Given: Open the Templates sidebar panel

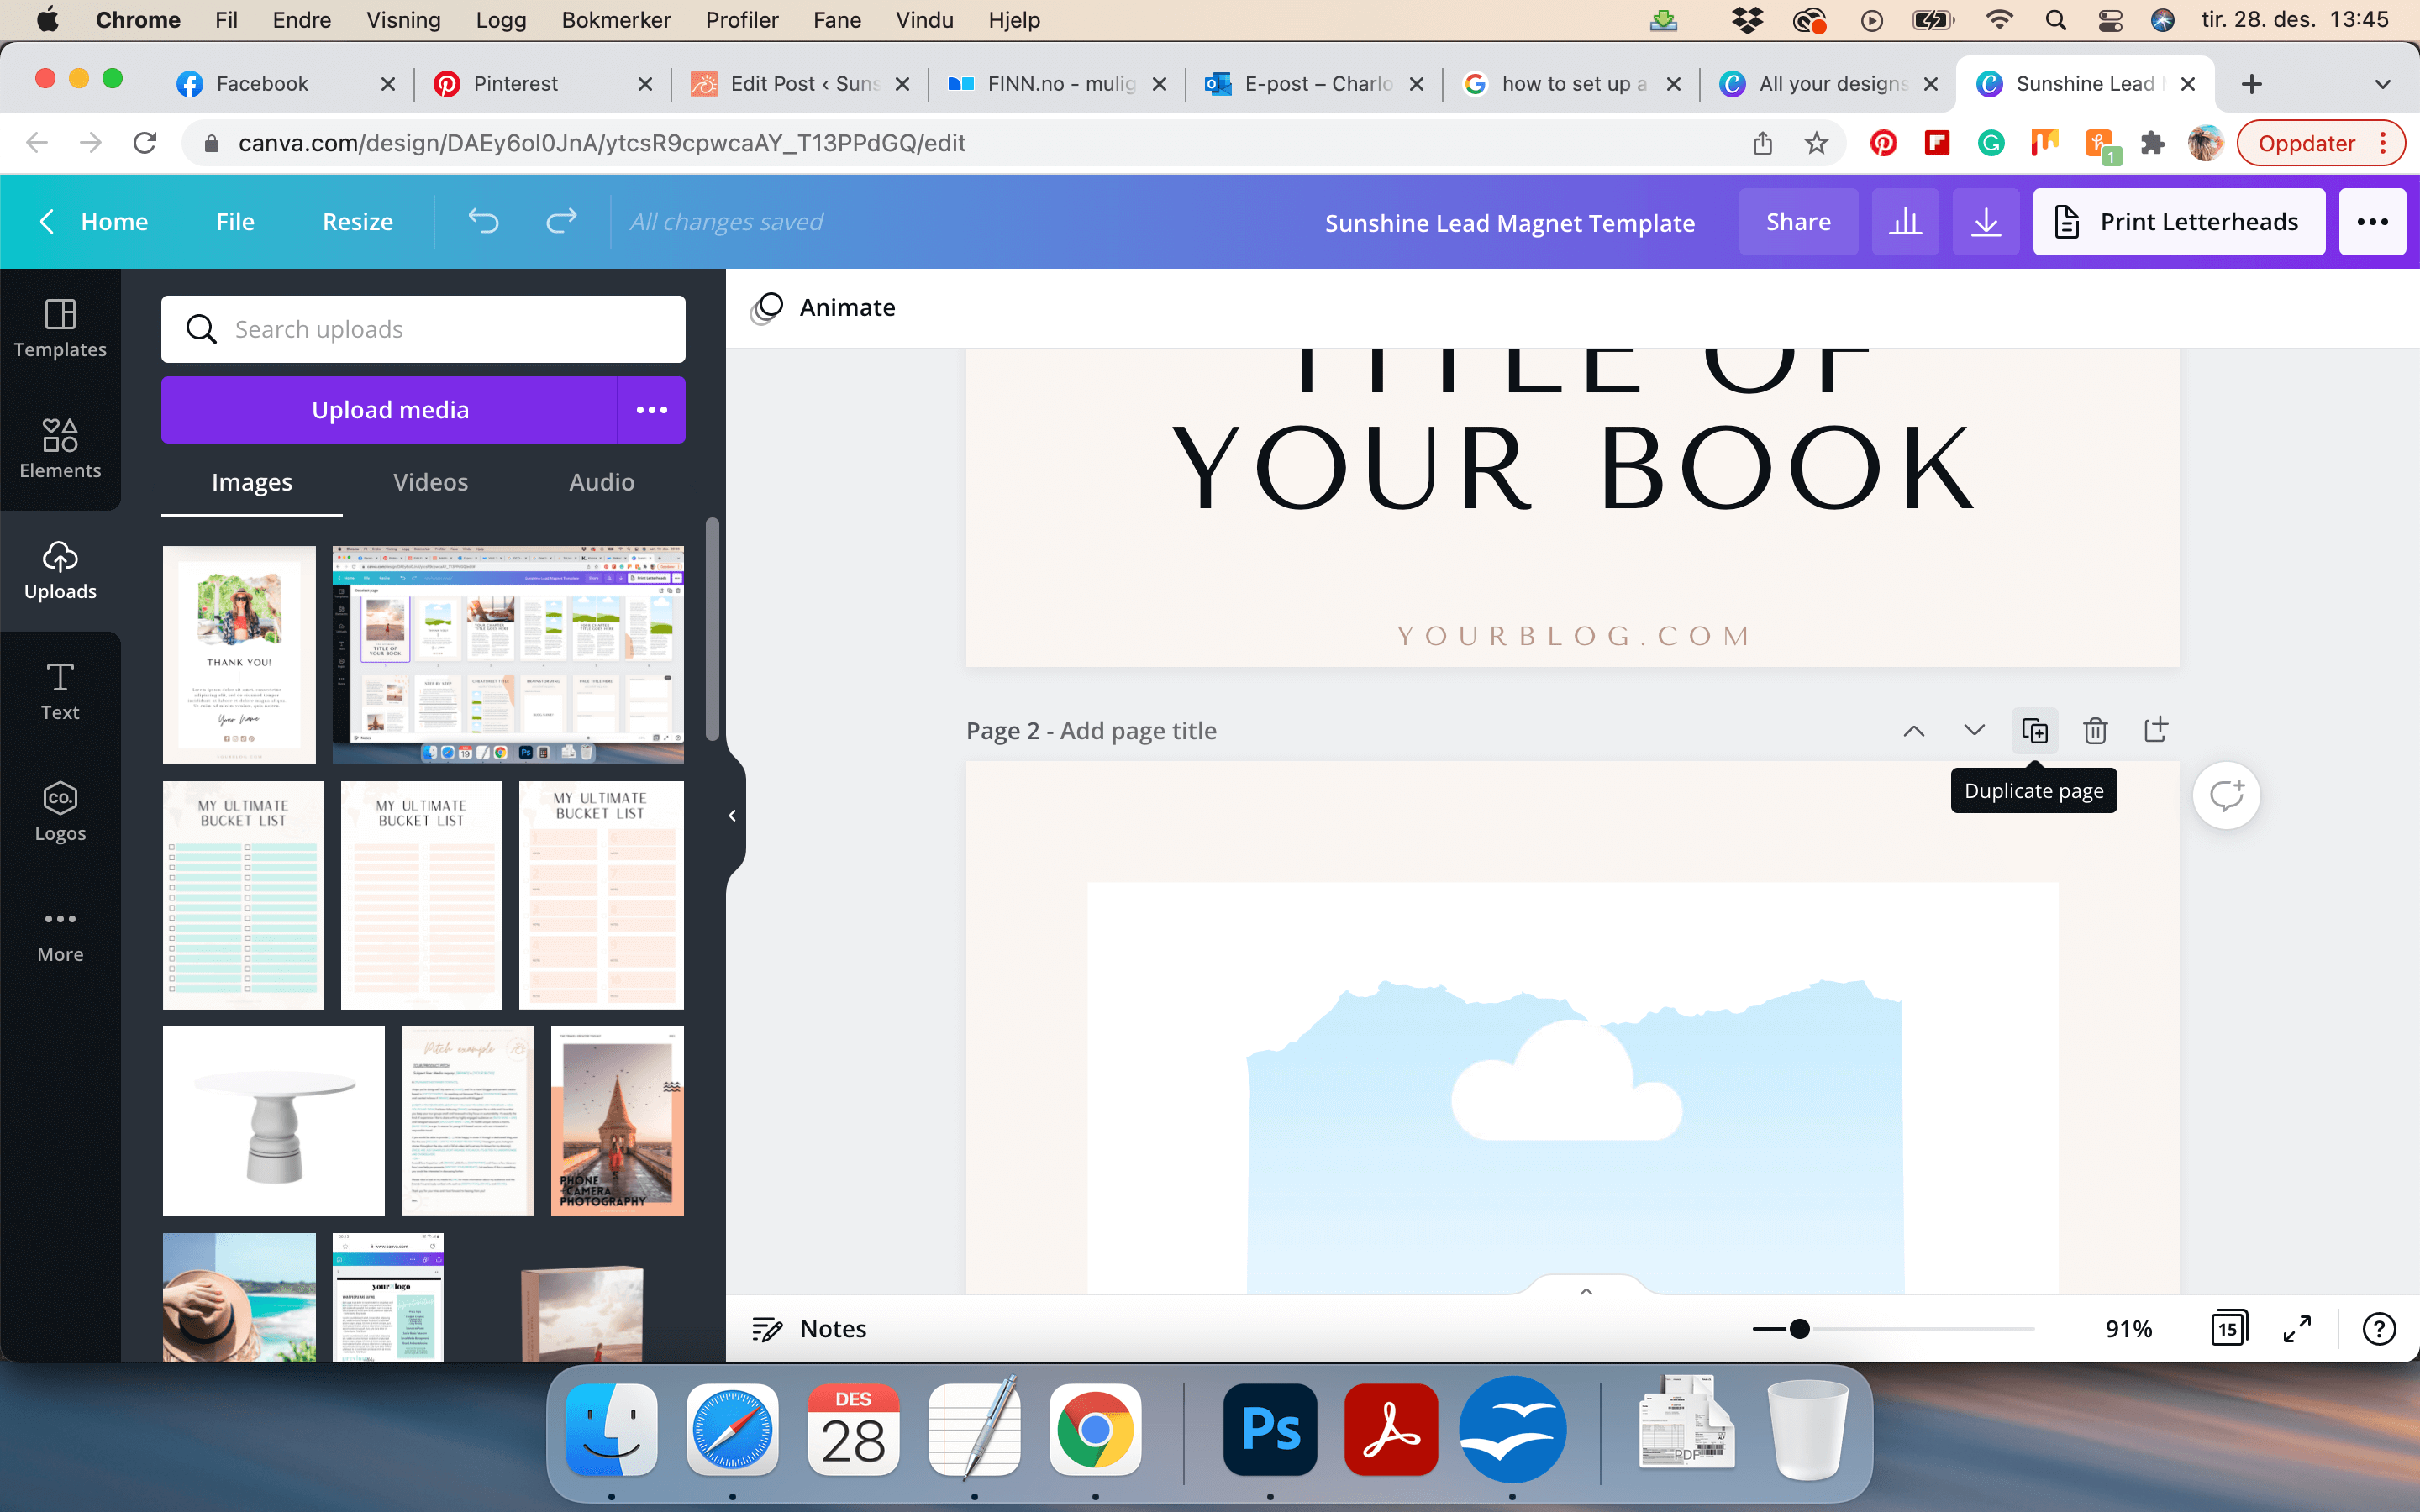Looking at the screenshot, I should point(60,328).
